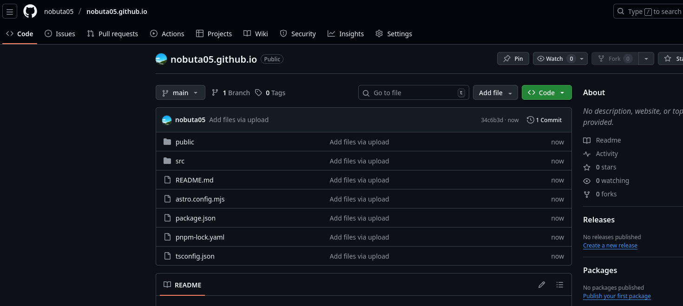
Task: Click the branch icon next to 1 Branch
Action: 215,92
